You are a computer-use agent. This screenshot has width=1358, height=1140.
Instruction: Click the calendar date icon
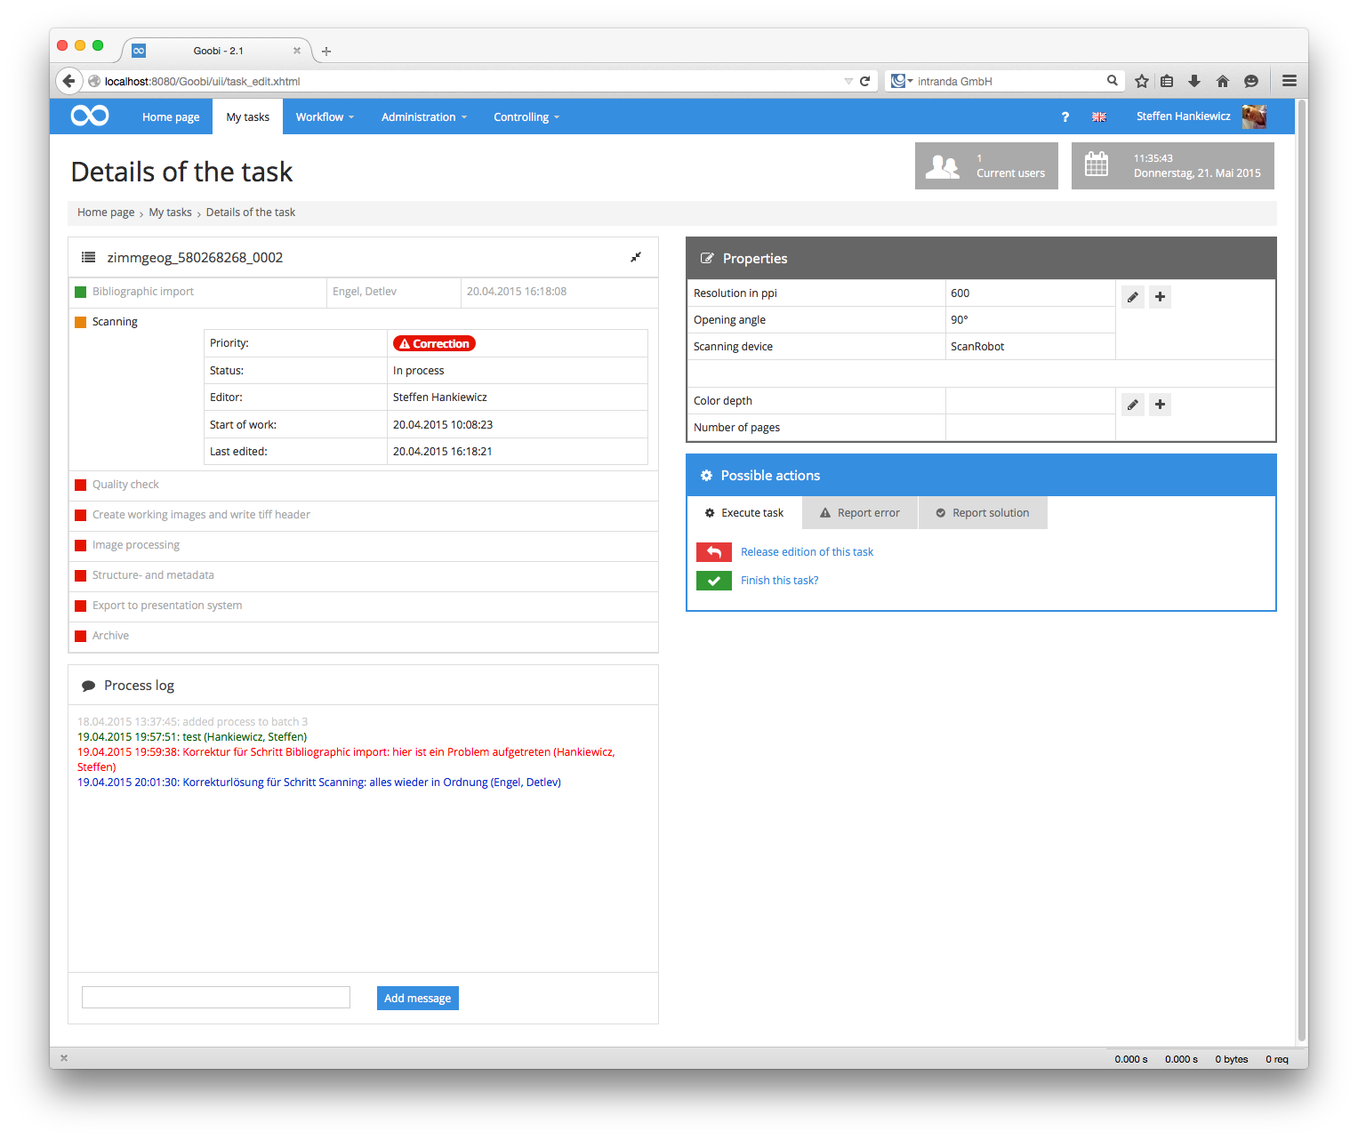click(1097, 165)
